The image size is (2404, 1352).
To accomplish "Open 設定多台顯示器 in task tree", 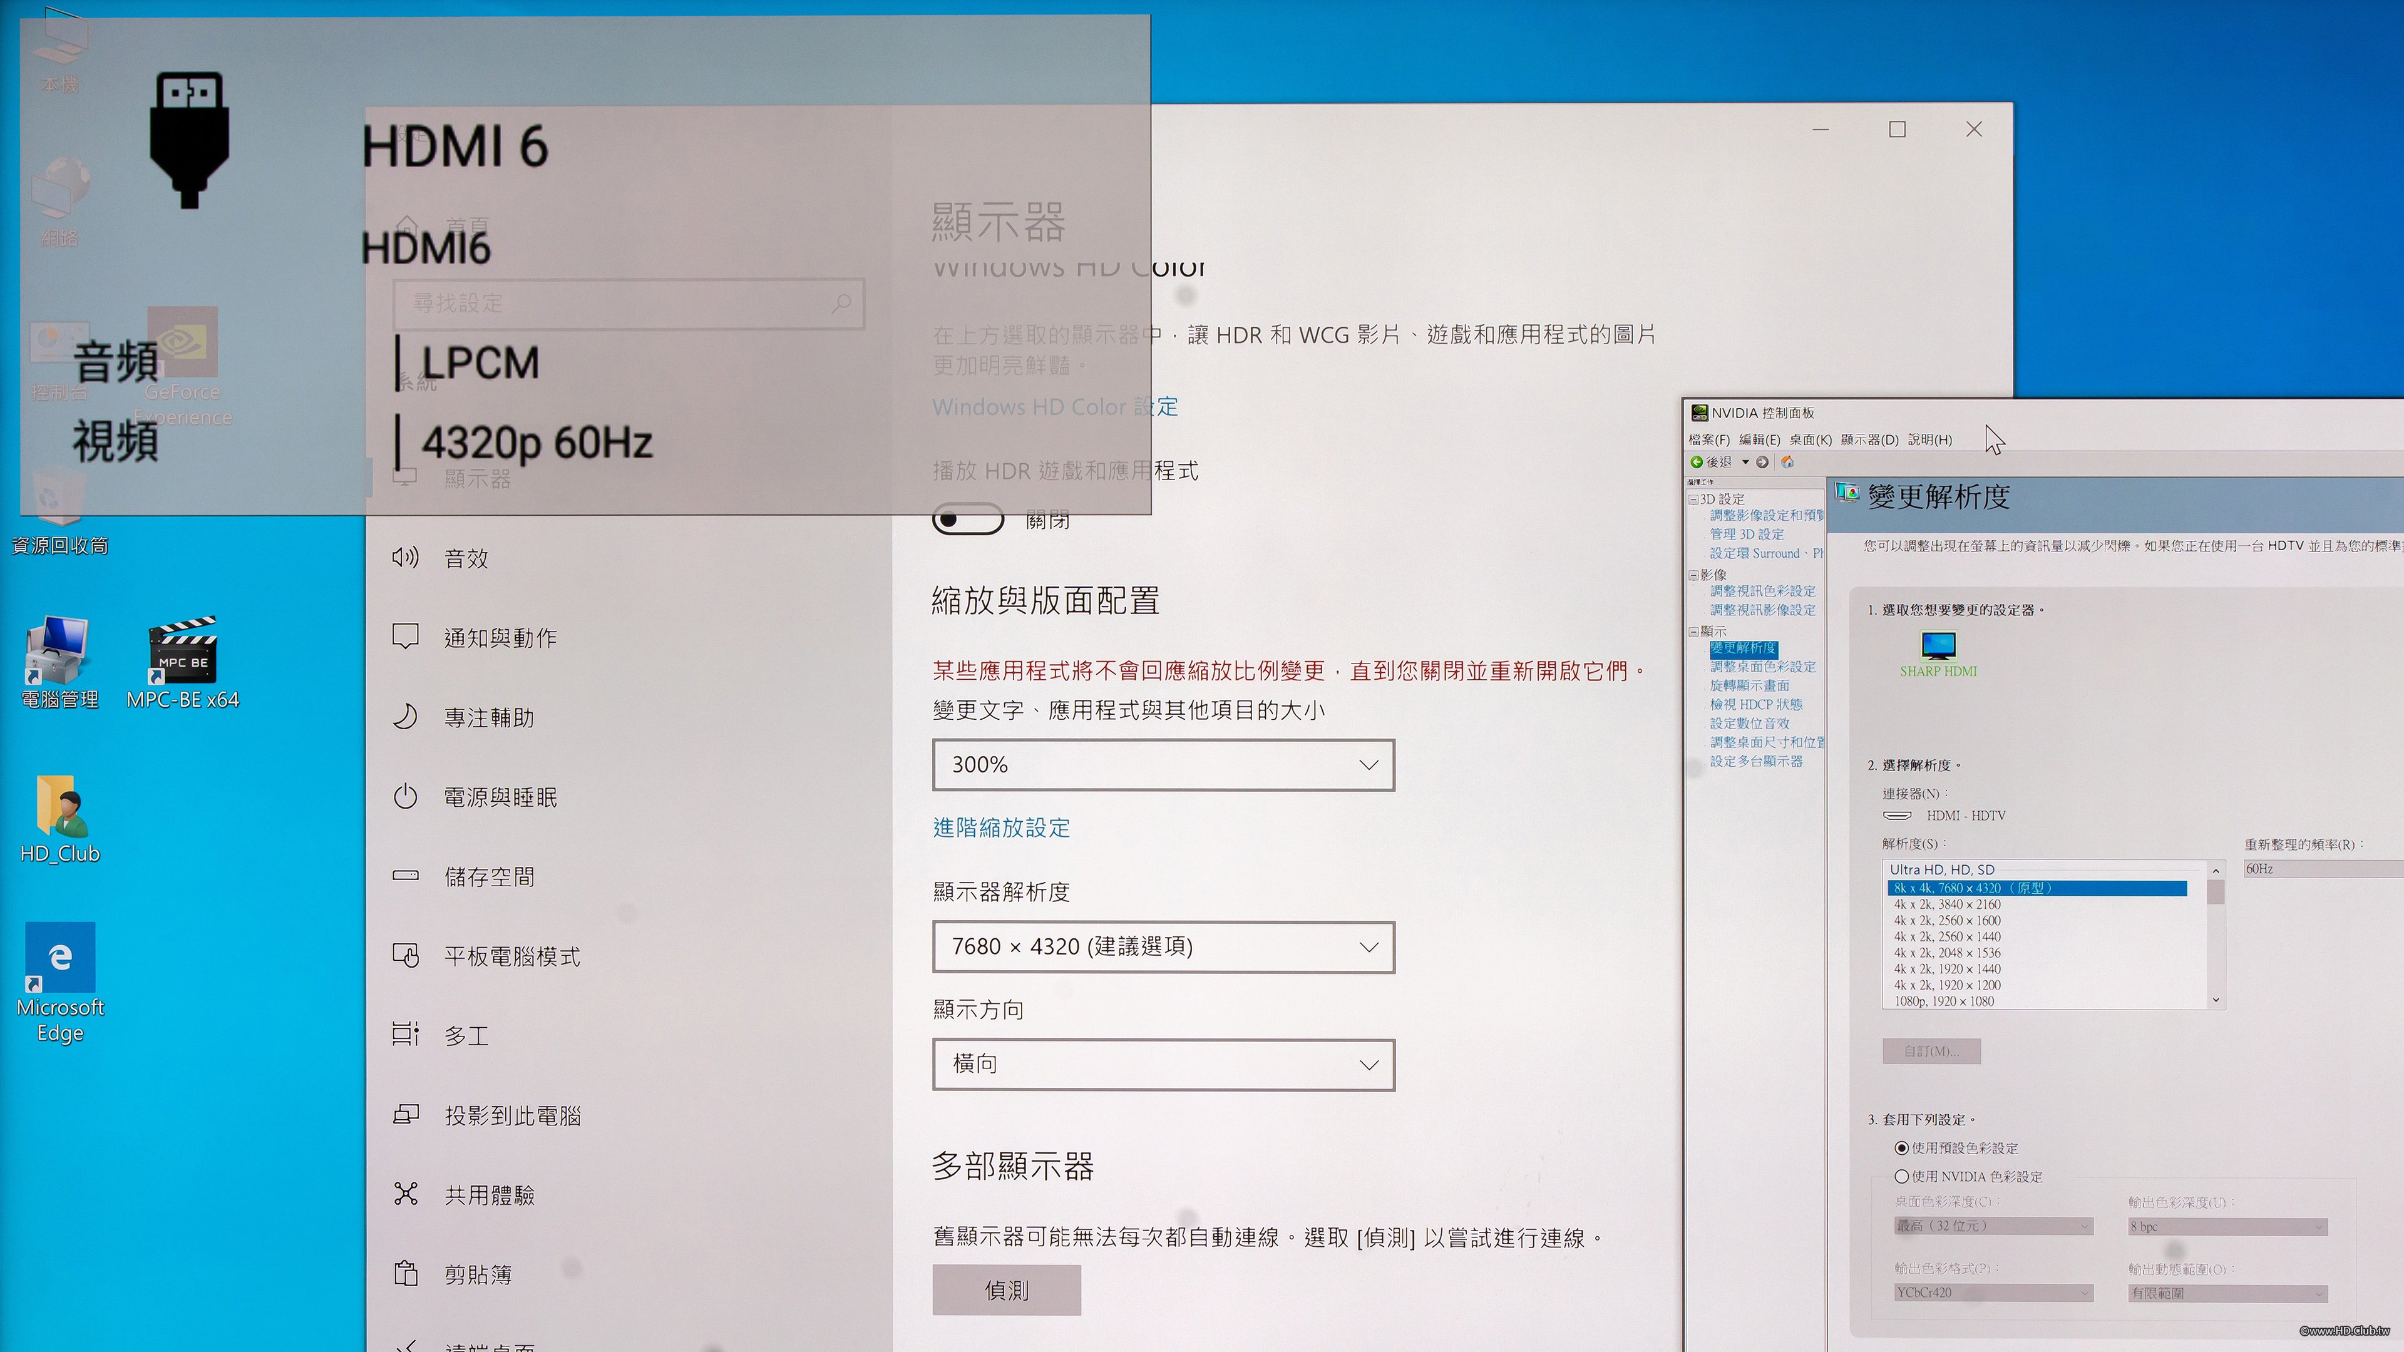I will pyautogui.click(x=1756, y=761).
